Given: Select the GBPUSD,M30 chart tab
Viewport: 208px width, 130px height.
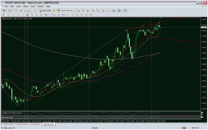Looking at the screenshot, I should [49, 124].
